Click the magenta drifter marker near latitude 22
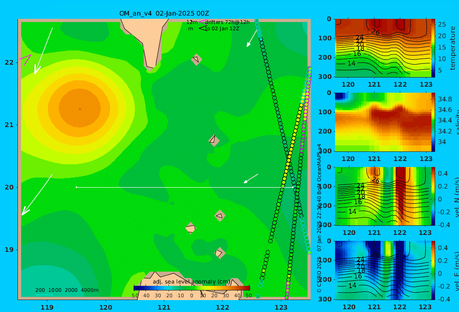Screen dimensions: 459x312 coord(26,59)
